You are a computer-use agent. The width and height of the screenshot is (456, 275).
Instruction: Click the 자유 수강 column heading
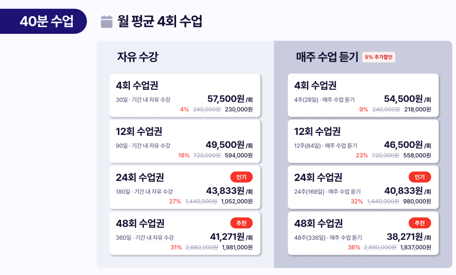click(x=138, y=57)
